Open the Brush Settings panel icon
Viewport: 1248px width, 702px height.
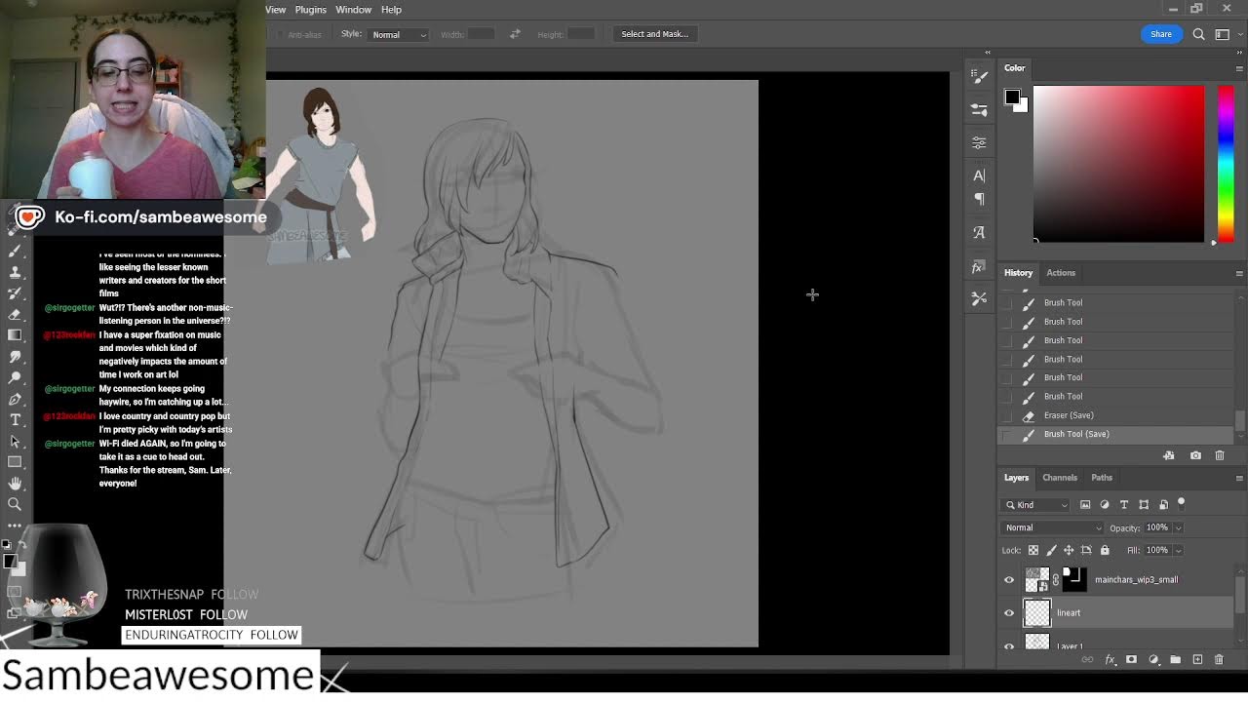click(979, 76)
